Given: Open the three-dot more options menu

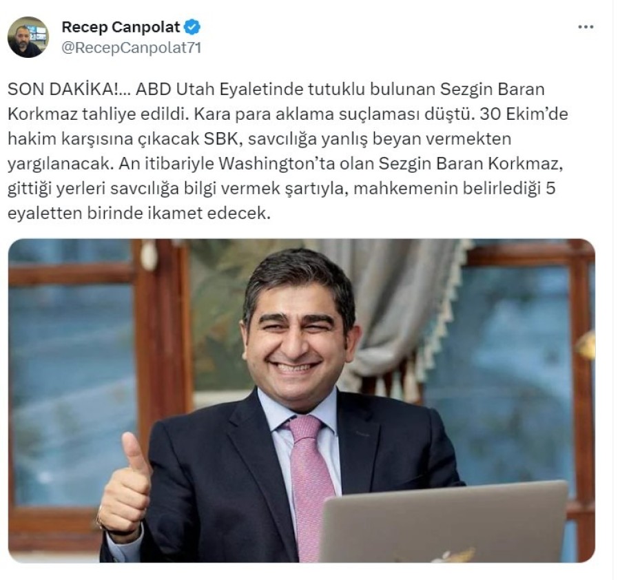Looking at the screenshot, I should [x=585, y=28].
